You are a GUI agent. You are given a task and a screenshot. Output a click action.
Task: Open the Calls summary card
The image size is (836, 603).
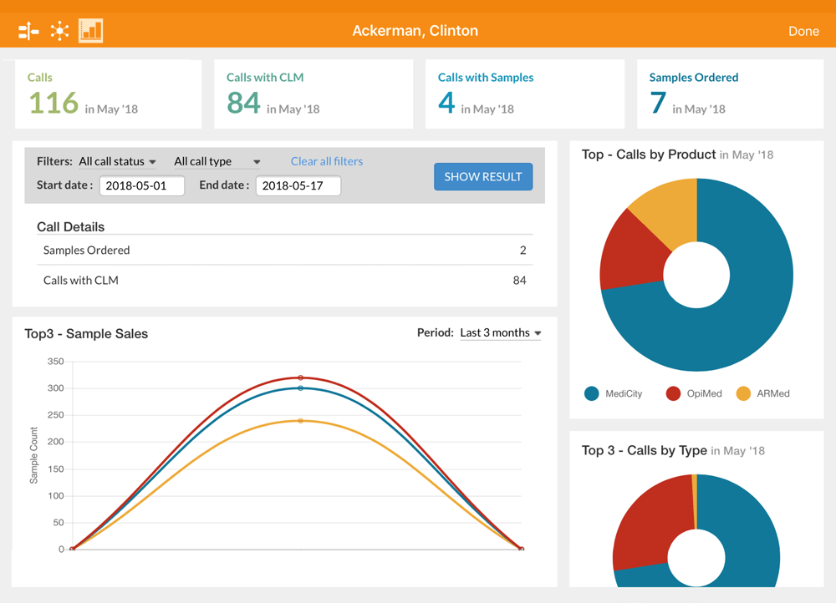[x=108, y=94]
